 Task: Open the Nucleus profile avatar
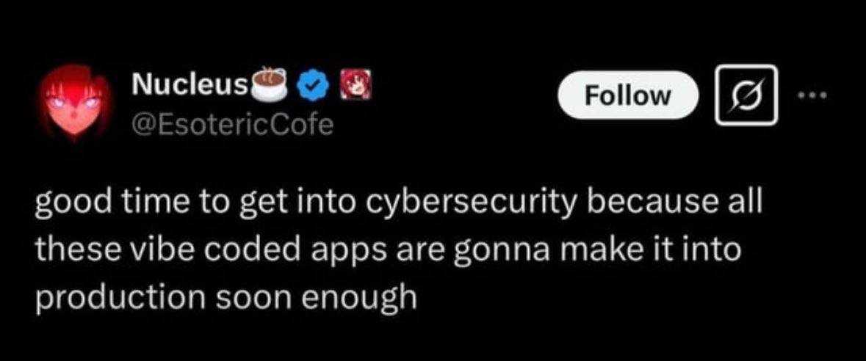tap(73, 103)
